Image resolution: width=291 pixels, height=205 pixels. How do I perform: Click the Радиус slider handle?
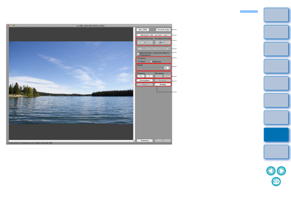pos(144,68)
